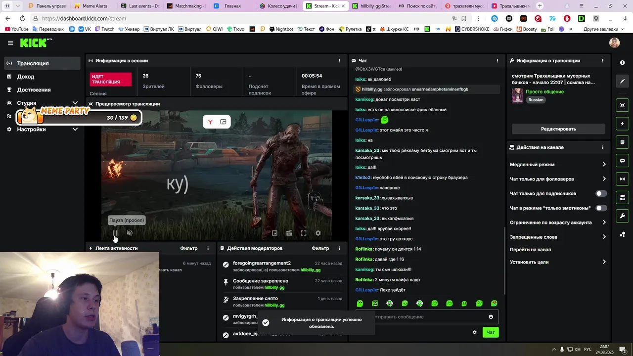Expand Чат только для фолловеров option

click(558, 179)
